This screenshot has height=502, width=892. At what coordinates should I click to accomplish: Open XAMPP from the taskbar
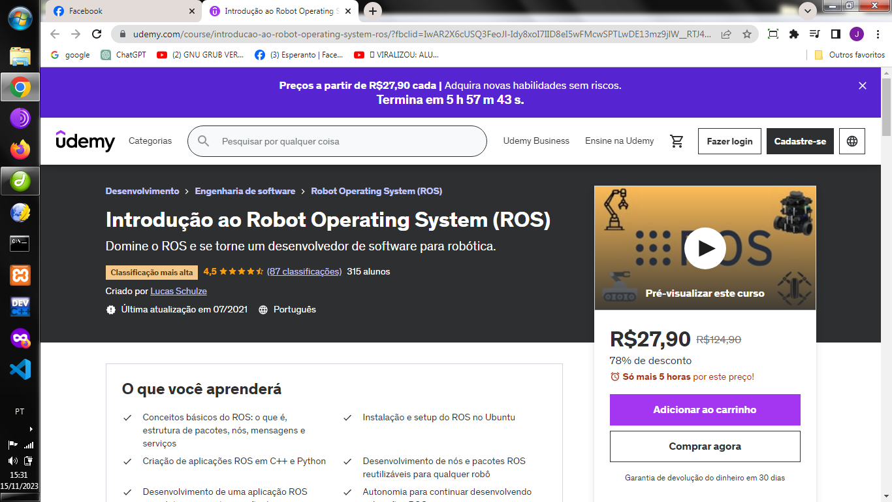(x=20, y=275)
